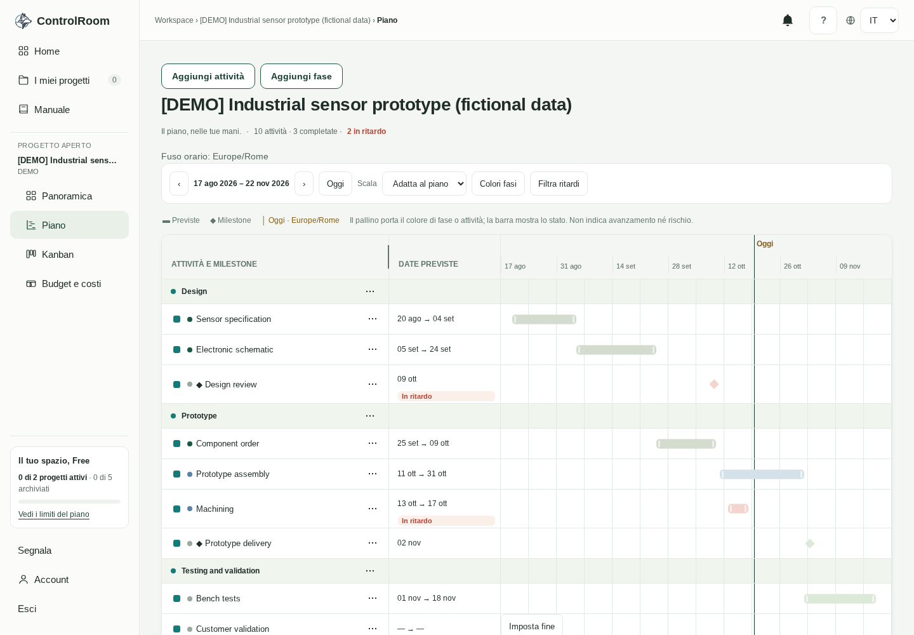Open the Account page

(69, 579)
